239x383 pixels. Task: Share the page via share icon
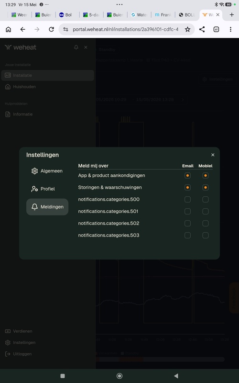tap(202, 29)
